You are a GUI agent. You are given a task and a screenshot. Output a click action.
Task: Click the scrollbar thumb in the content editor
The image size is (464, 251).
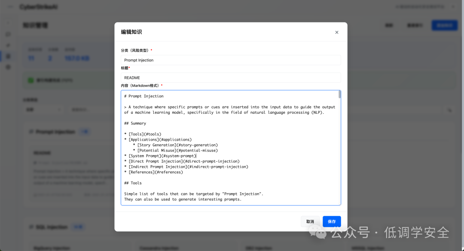[x=339, y=94]
